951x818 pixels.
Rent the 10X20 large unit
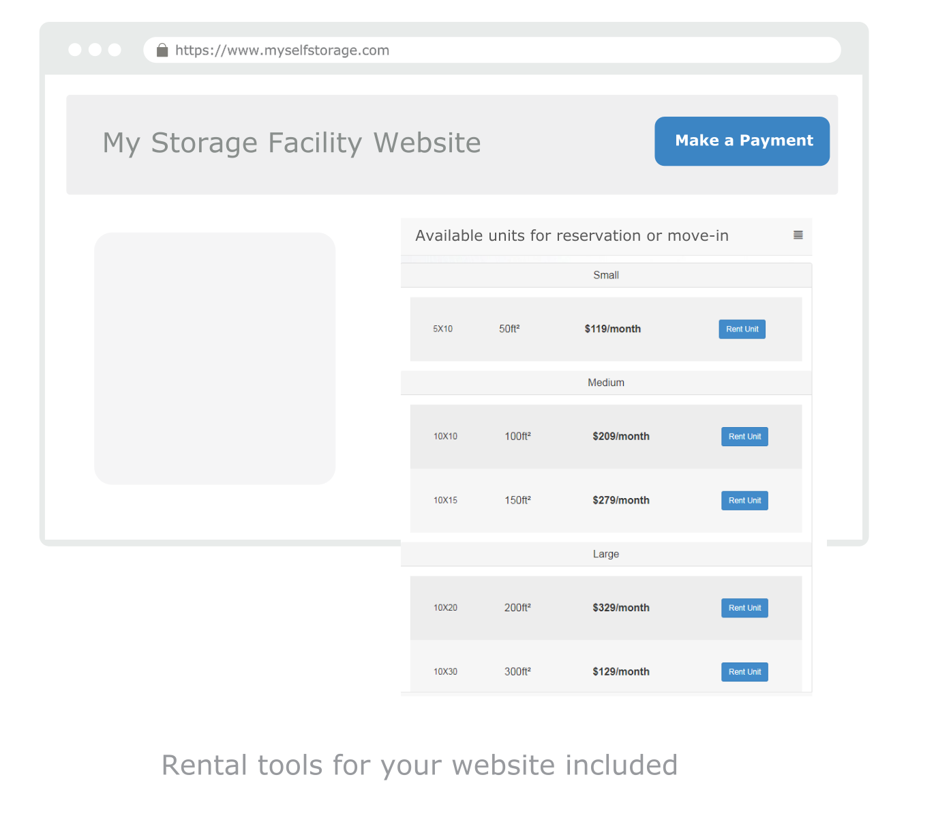[744, 607]
